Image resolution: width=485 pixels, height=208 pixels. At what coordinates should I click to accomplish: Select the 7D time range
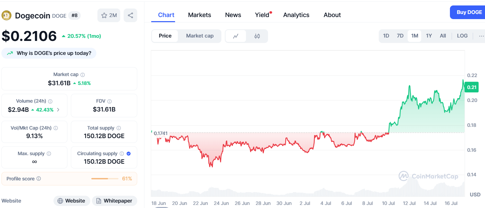(x=400, y=36)
